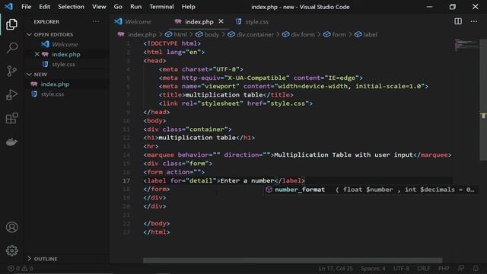The height and width of the screenshot is (274, 487).
Task: Select style.css in Open Editors
Action: [x=63, y=64]
